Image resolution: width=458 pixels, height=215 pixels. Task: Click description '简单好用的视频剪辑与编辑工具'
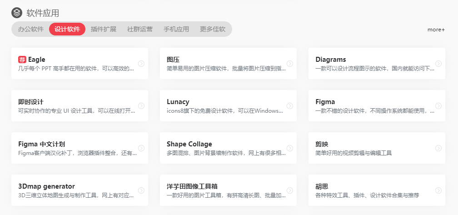[x=353, y=154]
